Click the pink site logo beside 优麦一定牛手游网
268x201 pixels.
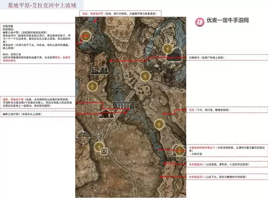tap(200, 22)
